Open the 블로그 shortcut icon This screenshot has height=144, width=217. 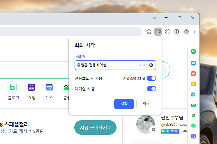click(x=13, y=88)
